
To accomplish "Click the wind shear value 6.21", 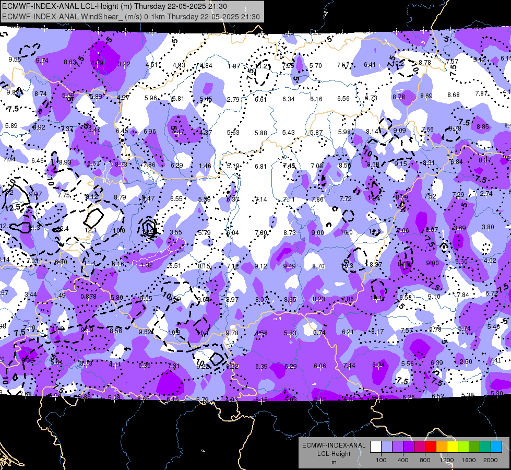I will (348, 332).
